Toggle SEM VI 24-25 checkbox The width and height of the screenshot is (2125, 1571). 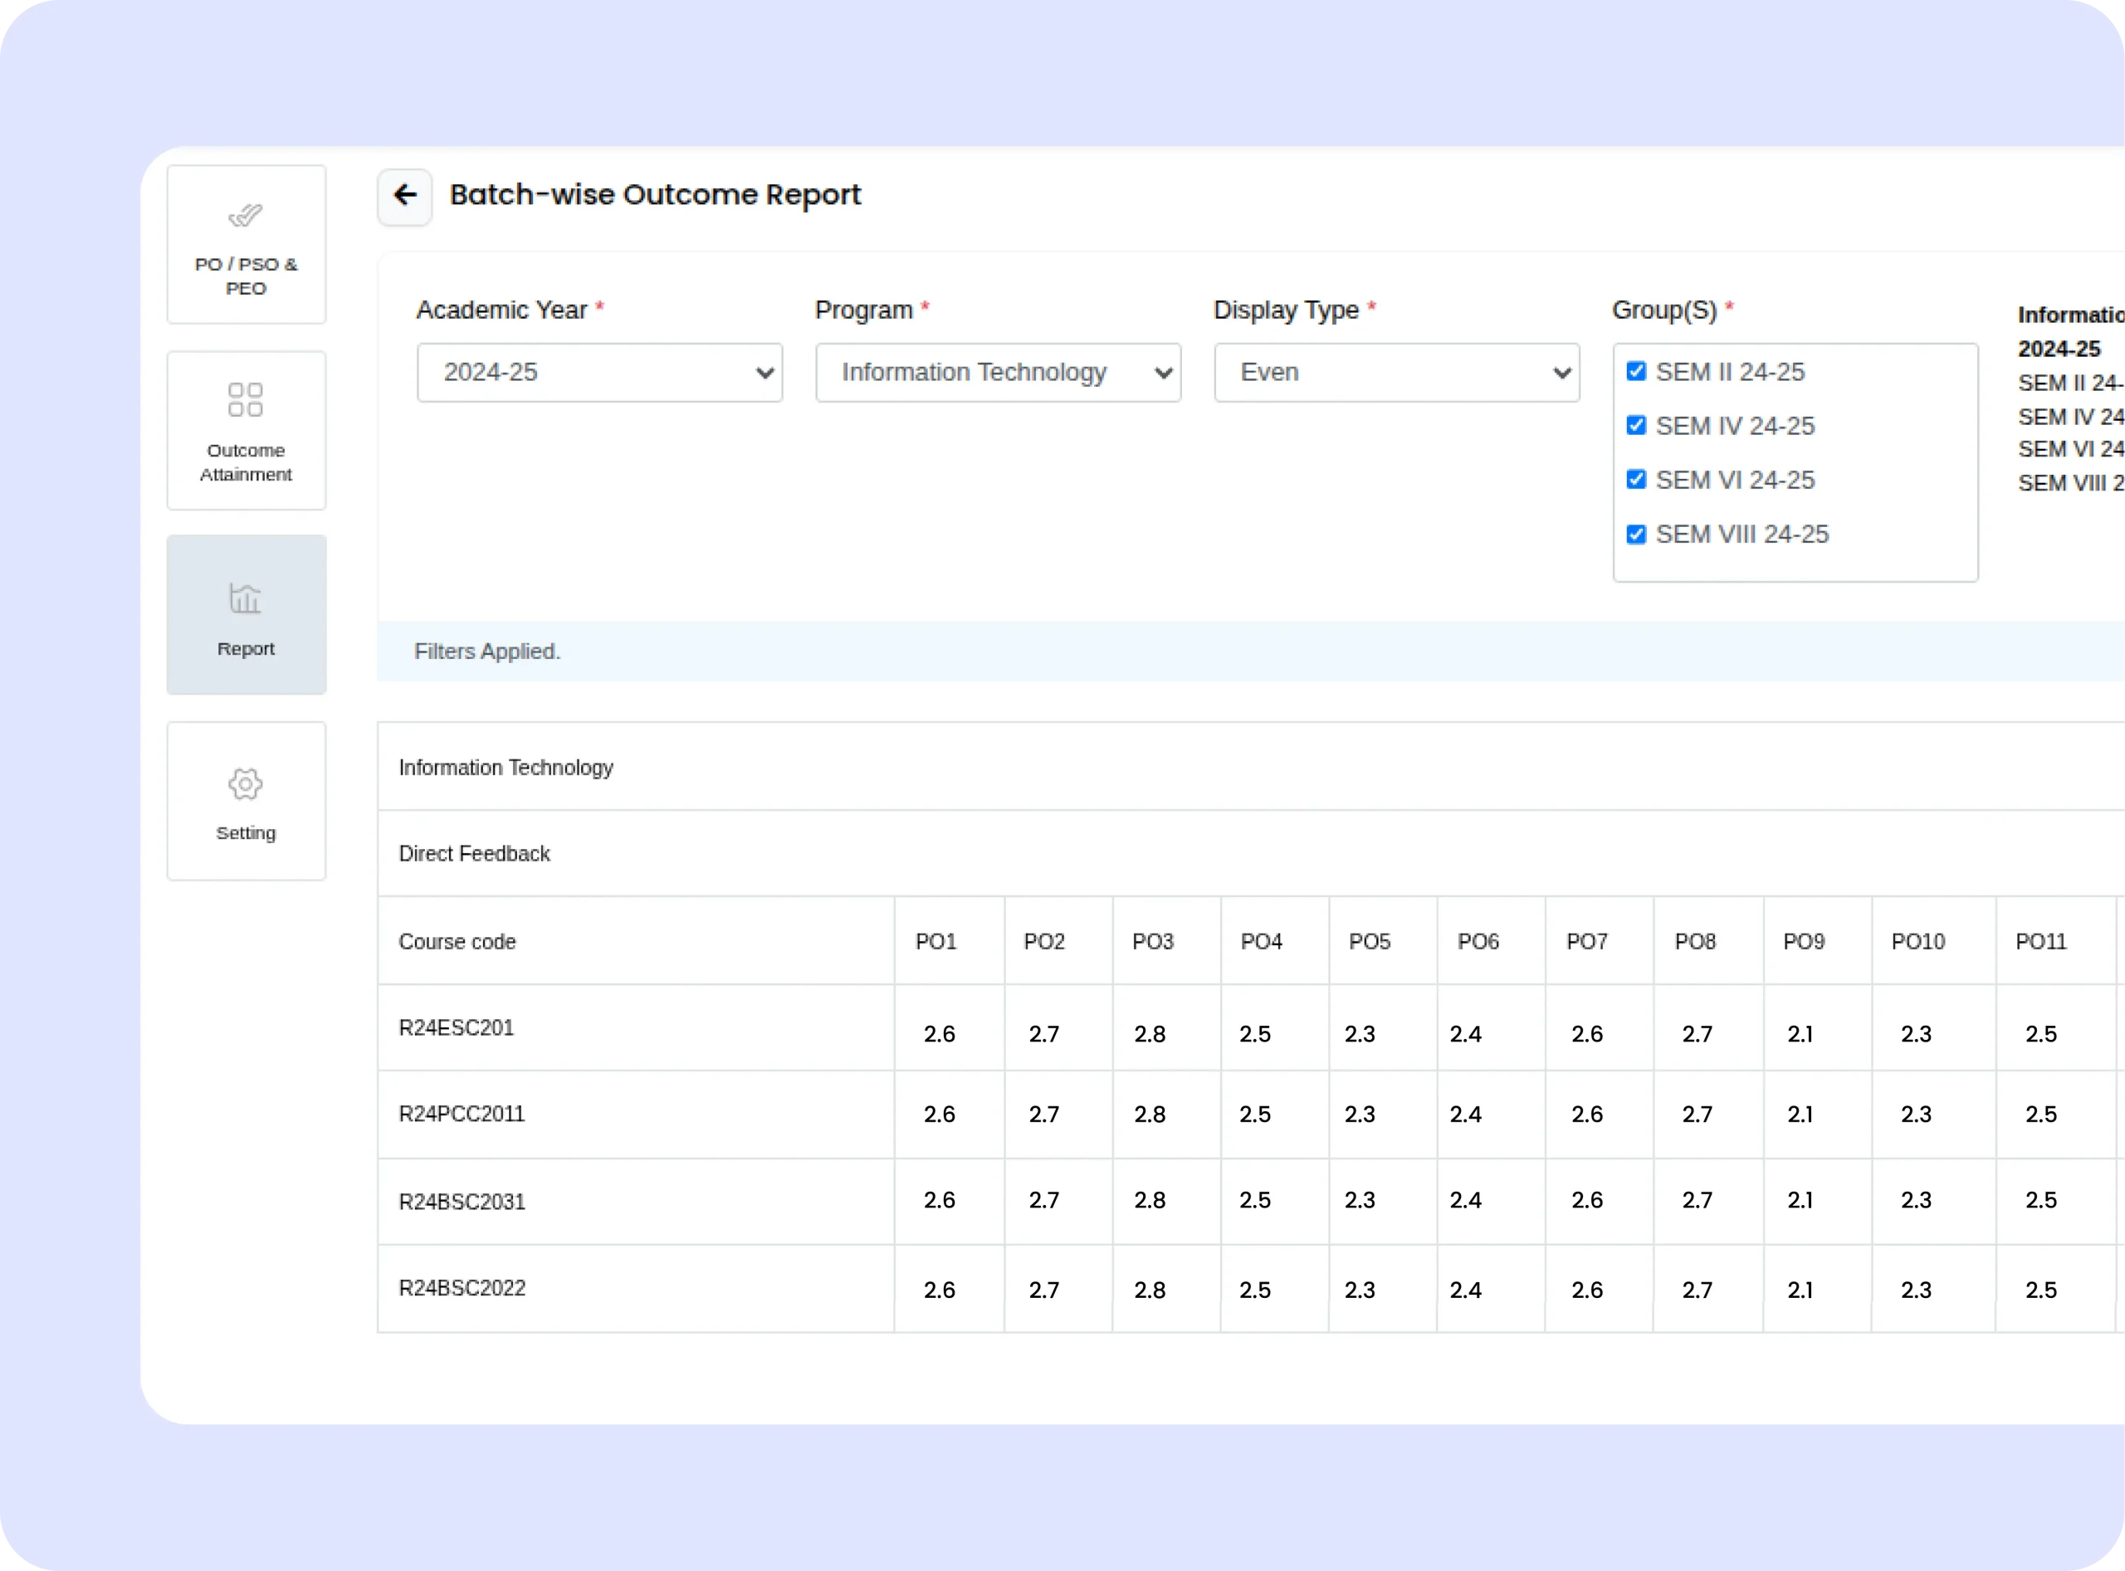pos(1636,481)
